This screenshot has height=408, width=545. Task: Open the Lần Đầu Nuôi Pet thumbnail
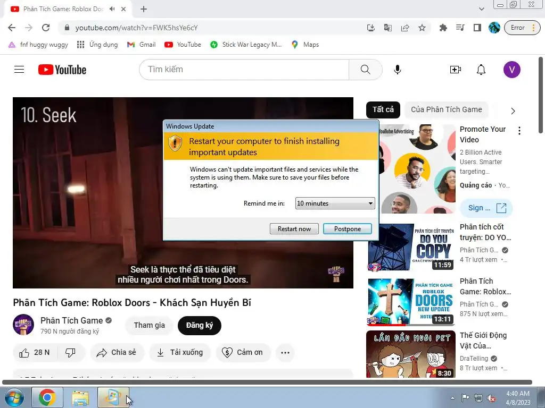pos(410,354)
